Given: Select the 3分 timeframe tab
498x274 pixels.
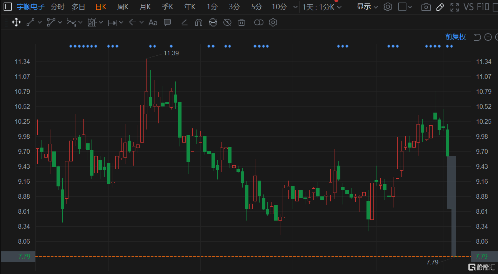Looking at the screenshot, I should (x=234, y=7).
